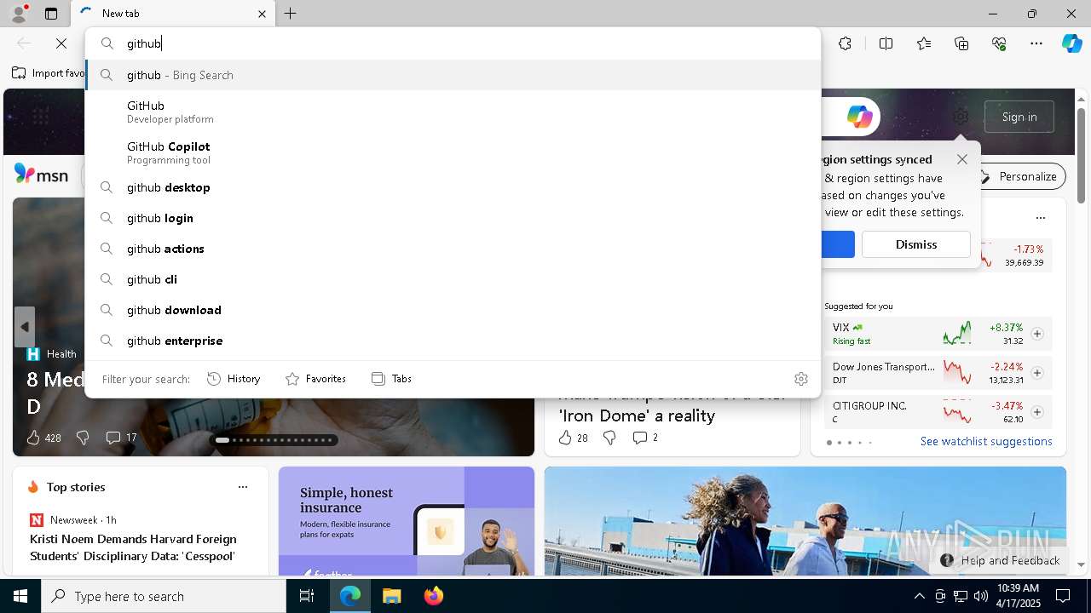Add VIX to watchlist
The height and width of the screenshot is (613, 1091).
pyautogui.click(x=1037, y=334)
